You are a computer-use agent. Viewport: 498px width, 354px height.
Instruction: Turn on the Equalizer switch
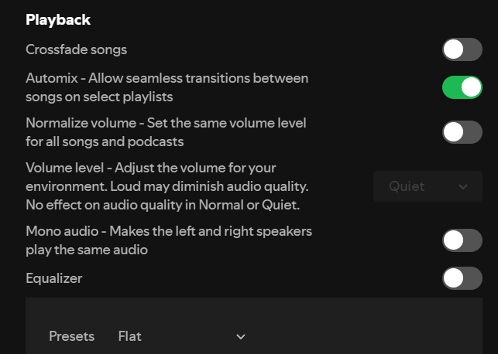pos(462,278)
